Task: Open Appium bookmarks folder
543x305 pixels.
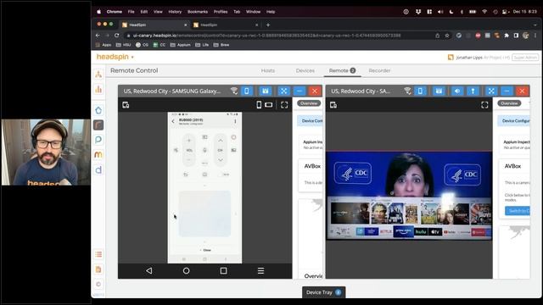Action: [x=181, y=45]
